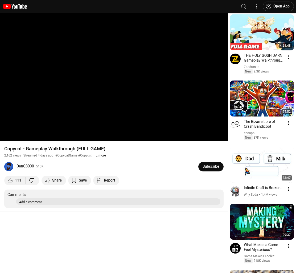Like the video with thumbs up
The image size is (296, 273).
pos(15,180)
